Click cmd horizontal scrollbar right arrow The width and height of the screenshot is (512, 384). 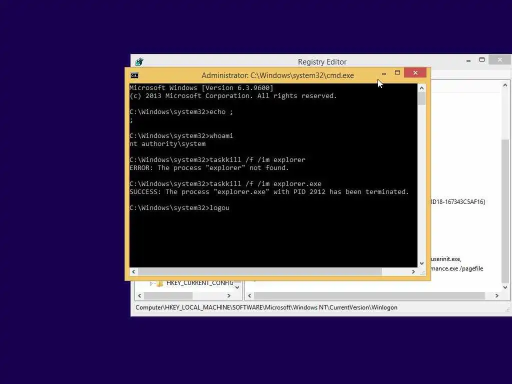(413, 271)
